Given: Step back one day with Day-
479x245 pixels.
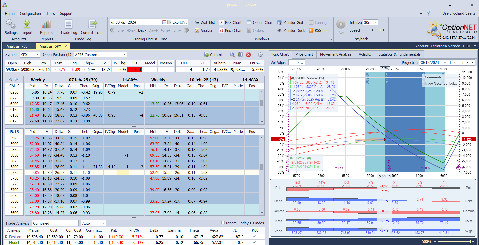Looking at the screenshot, I should 142,30.
